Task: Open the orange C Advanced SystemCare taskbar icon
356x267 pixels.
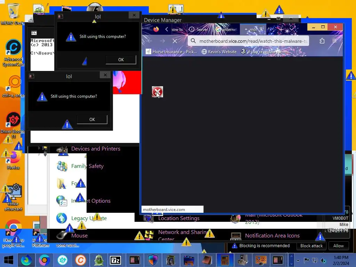Action: pyautogui.click(x=81, y=260)
